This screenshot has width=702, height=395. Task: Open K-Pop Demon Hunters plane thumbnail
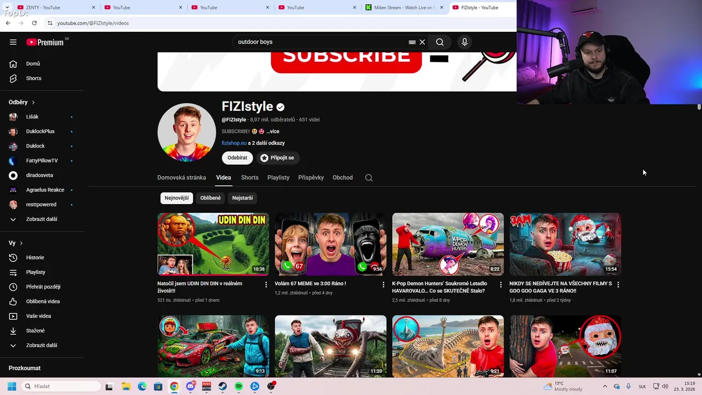448,244
